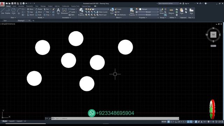Click the Fillet tool

click(47, 12)
